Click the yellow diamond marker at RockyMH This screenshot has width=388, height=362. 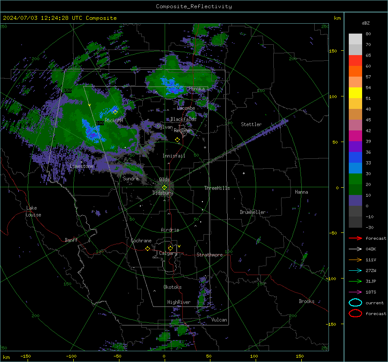[x=115, y=112]
